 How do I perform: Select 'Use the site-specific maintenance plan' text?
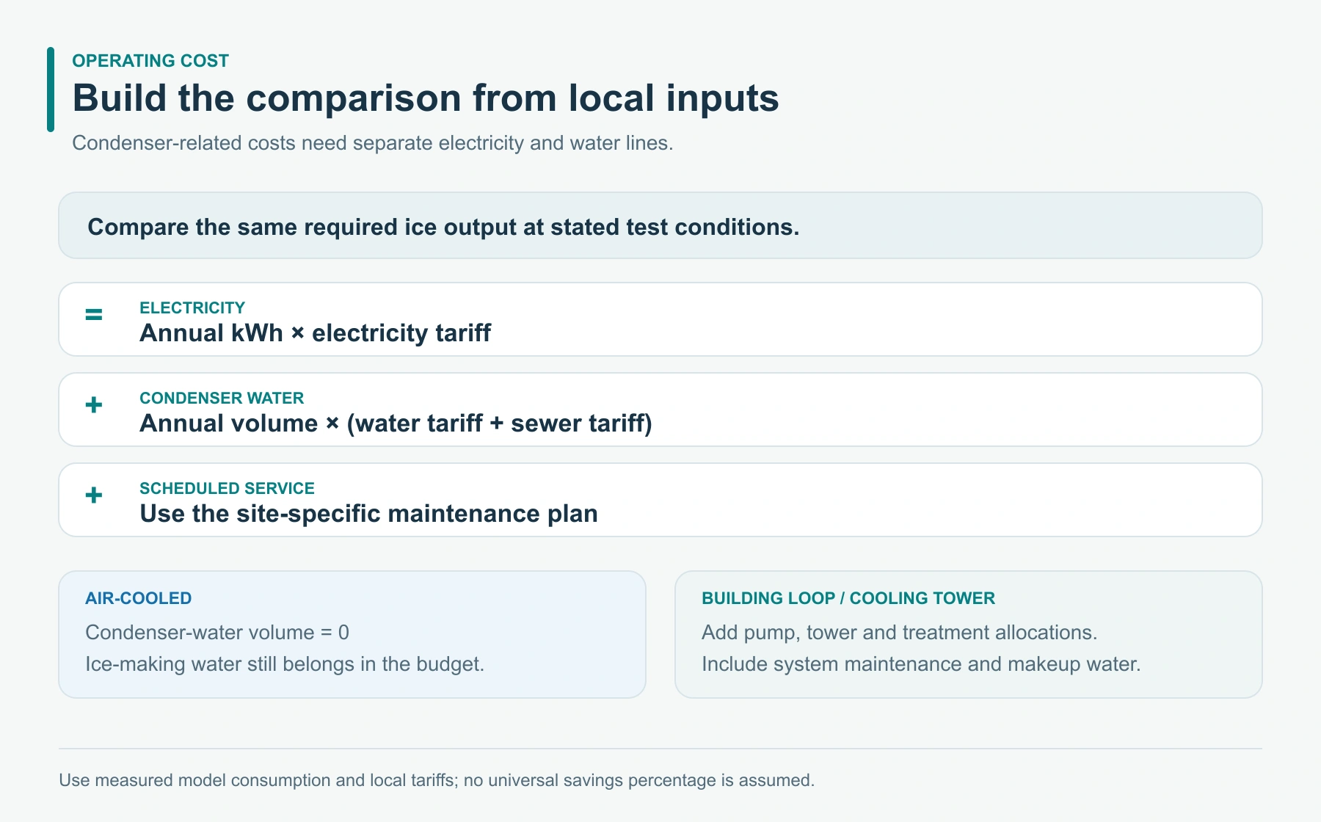coord(369,514)
